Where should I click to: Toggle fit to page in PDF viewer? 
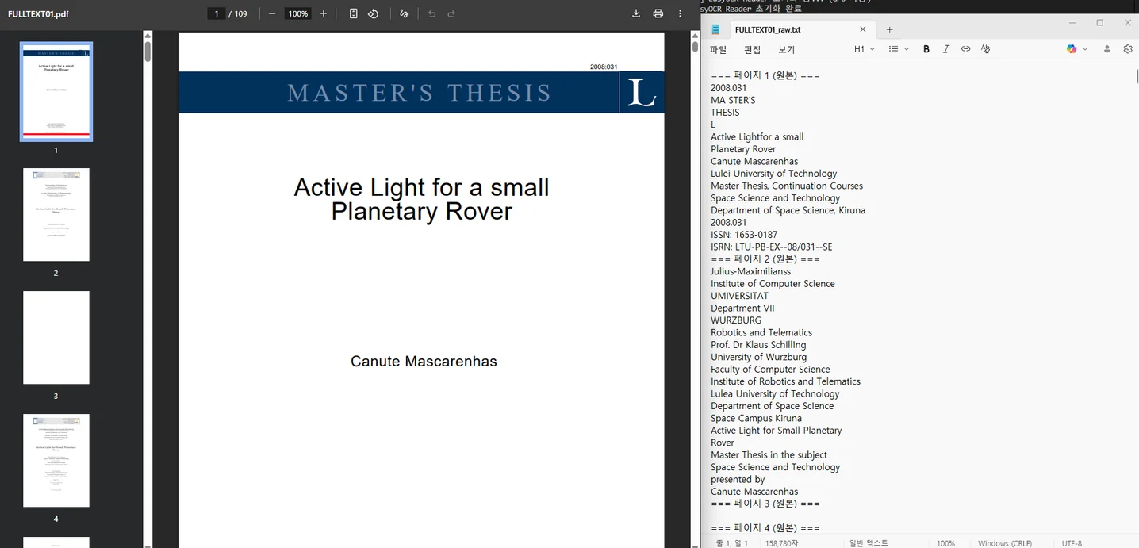pyautogui.click(x=354, y=13)
